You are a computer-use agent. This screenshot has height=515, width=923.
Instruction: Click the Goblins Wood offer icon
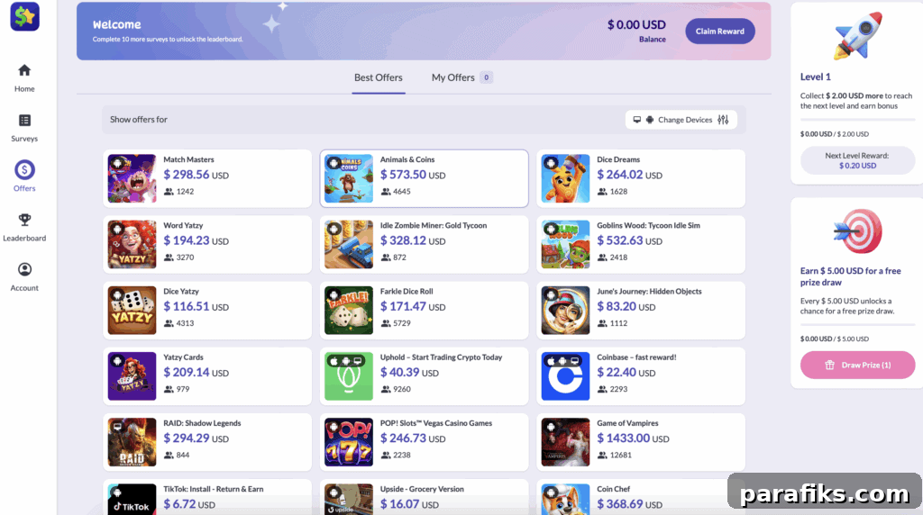pyautogui.click(x=565, y=244)
